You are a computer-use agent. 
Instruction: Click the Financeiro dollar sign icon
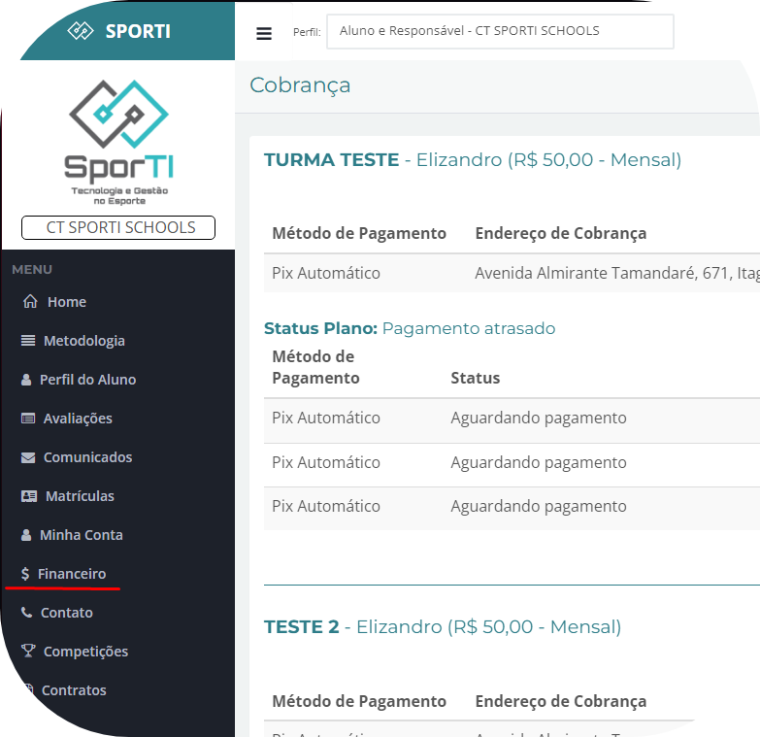click(25, 574)
